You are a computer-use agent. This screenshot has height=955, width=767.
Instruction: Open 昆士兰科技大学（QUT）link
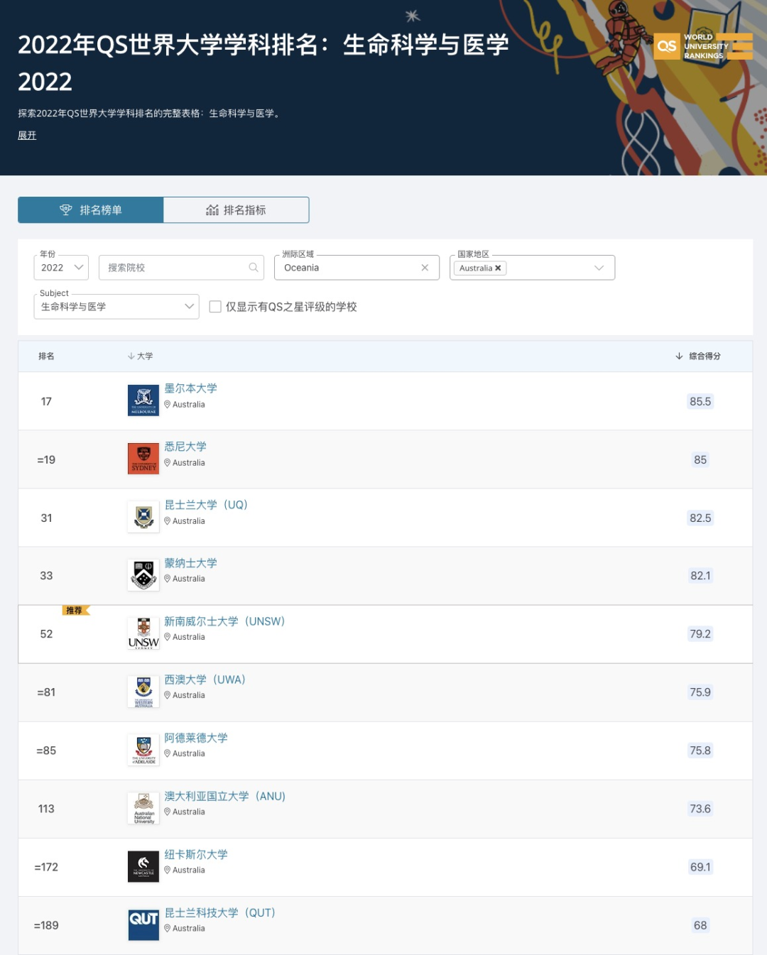220,912
